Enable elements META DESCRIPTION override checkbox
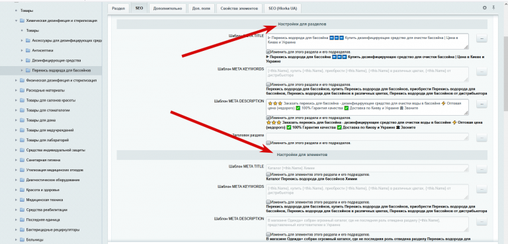508x244 pixels. 269,234
